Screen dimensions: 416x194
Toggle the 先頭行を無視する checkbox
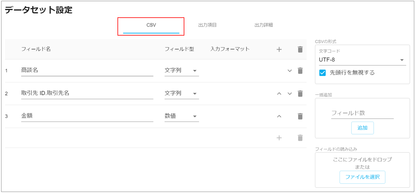tap(322, 73)
